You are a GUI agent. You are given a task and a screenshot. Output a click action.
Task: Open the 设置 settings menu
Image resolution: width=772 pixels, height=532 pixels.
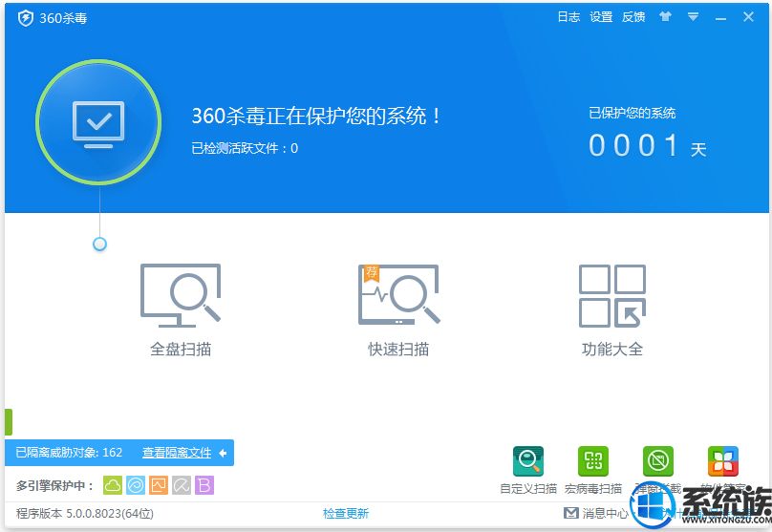point(601,17)
